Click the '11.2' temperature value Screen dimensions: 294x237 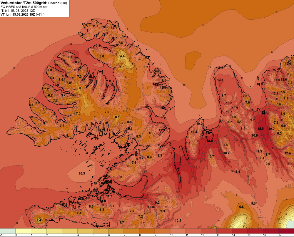109,196
